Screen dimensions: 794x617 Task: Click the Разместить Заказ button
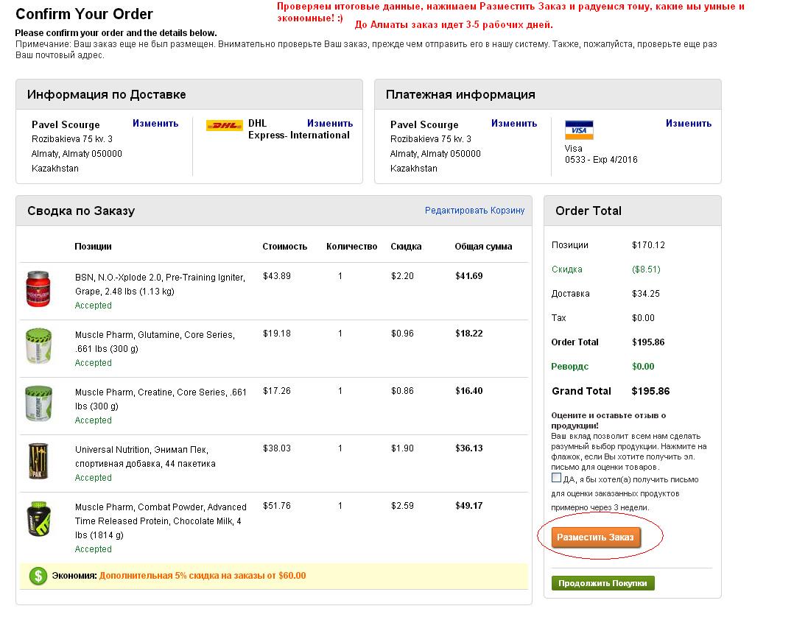595,537
